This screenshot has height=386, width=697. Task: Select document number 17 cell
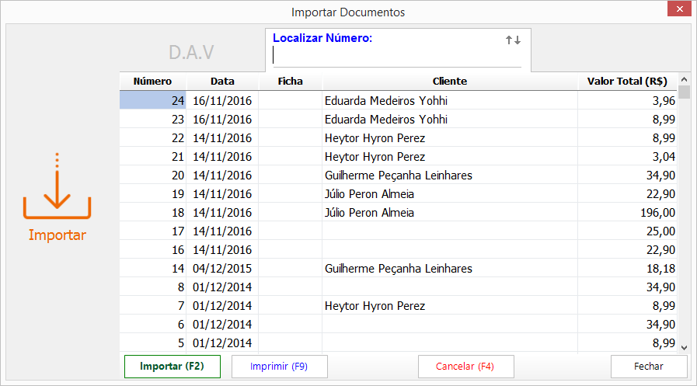pos(153,231)
